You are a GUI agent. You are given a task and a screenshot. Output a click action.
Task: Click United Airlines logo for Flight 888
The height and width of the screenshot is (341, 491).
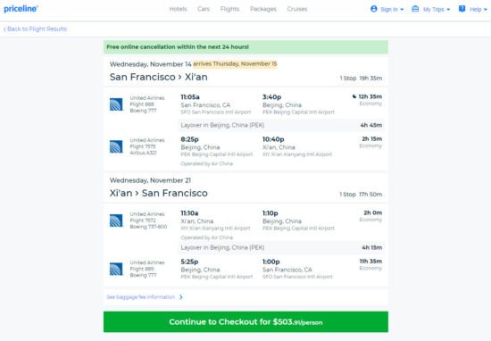point(116,104)
